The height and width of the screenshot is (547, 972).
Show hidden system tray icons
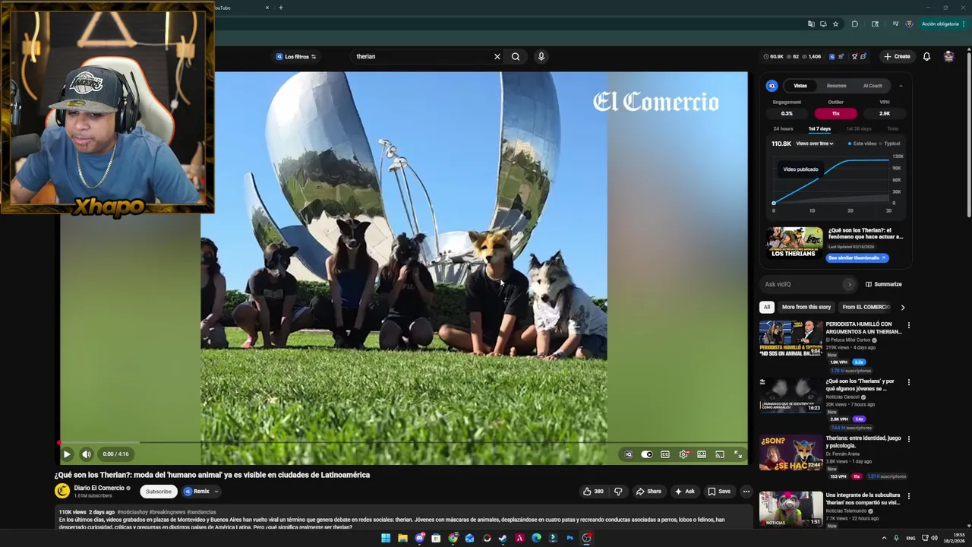[x=883, y=538]
